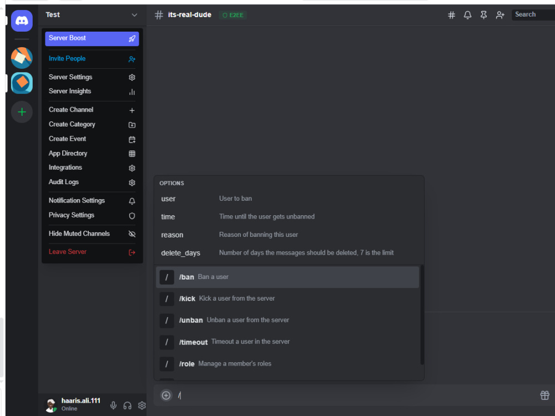555x416 pixels.
Task: Click the red Leave Server exit icon
Action: click(x=132, y=252)
